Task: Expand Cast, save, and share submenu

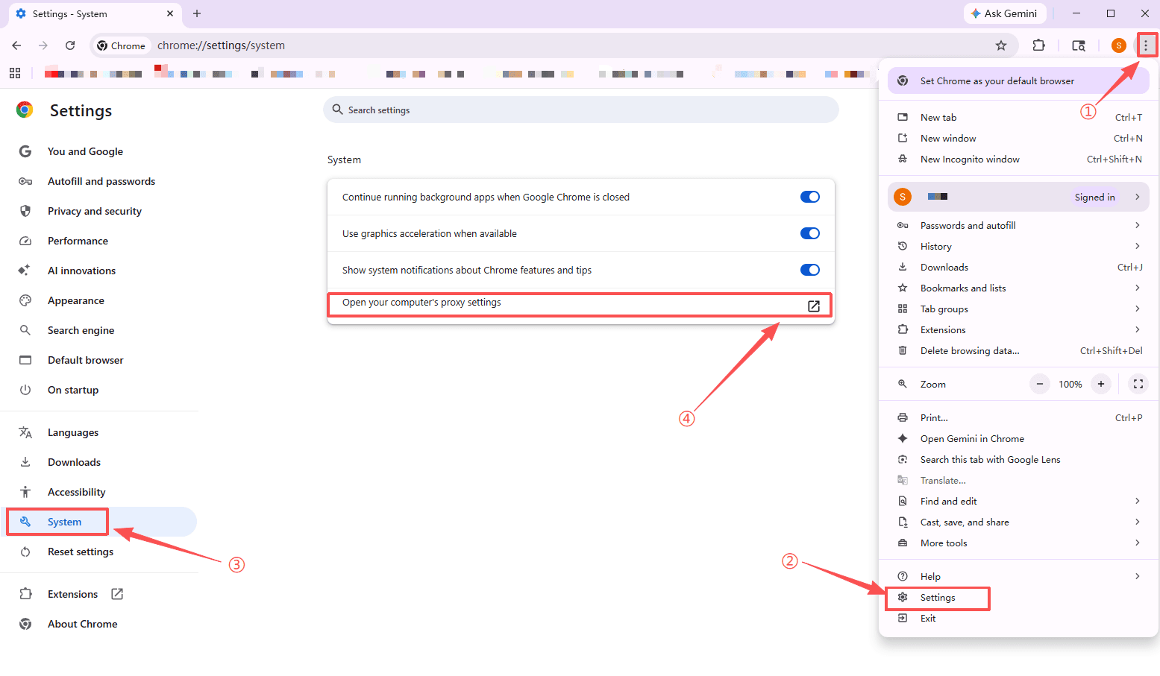Action: coord(1018,522)
